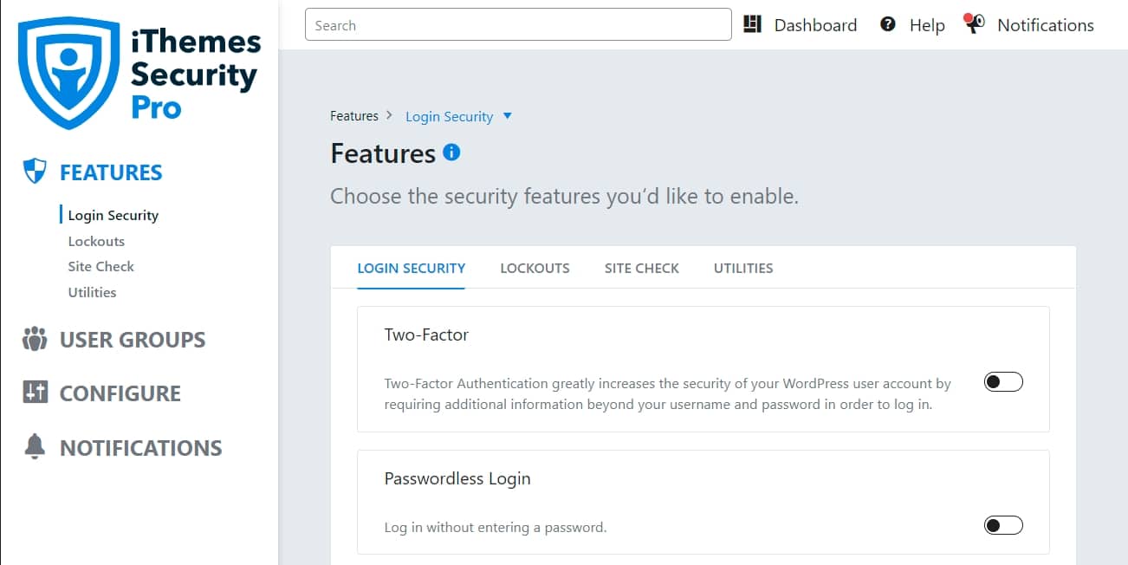The image size is (1128, 565).
Task: Open the Utilities tab
Action: (743, 268)
